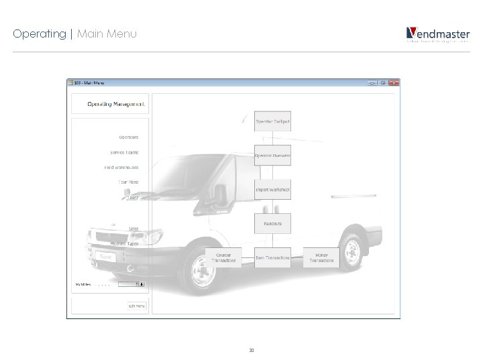The width and height of the screenshot is (483, 362).
Task: Click the Edit Menu button
Action: pos(136,306)
